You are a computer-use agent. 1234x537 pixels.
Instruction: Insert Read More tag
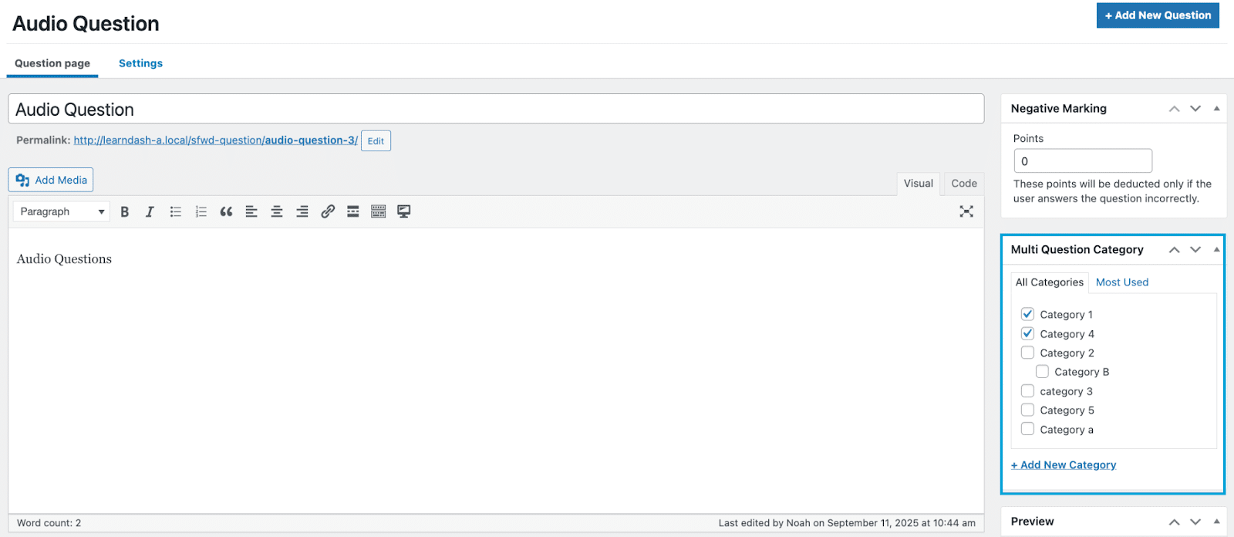[x=352, y=211]
